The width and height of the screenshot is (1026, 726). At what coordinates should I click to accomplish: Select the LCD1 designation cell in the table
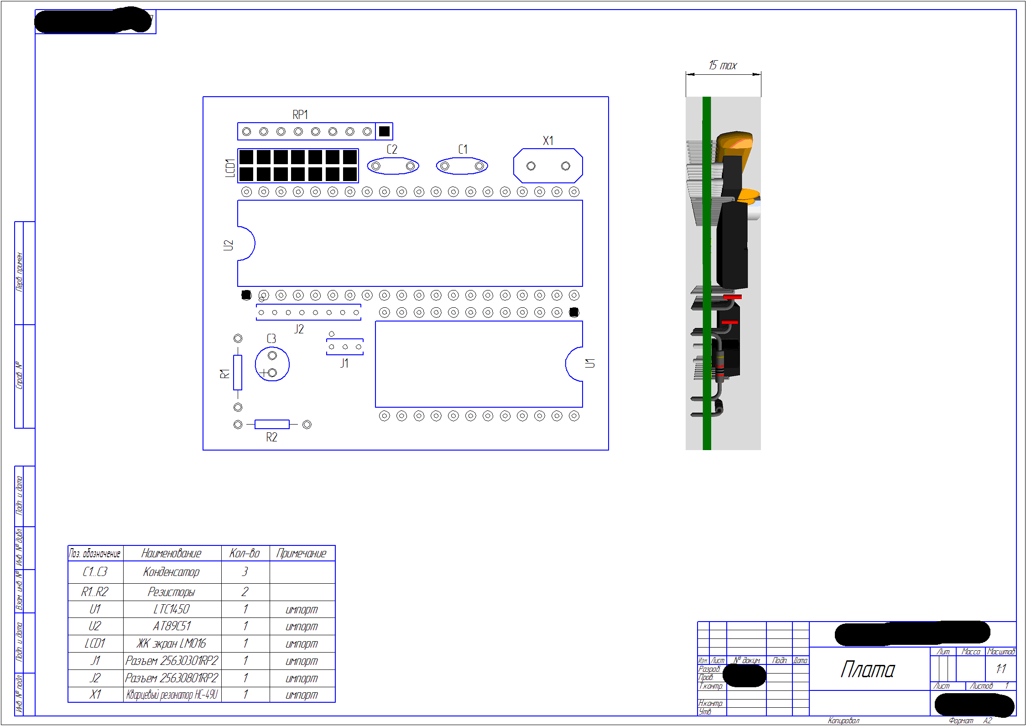coord(95,643)
